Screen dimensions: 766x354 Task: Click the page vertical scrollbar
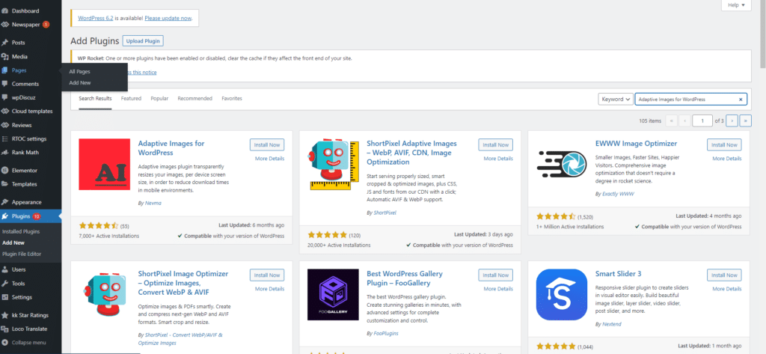pyautogui.click(x=762, y=35)
